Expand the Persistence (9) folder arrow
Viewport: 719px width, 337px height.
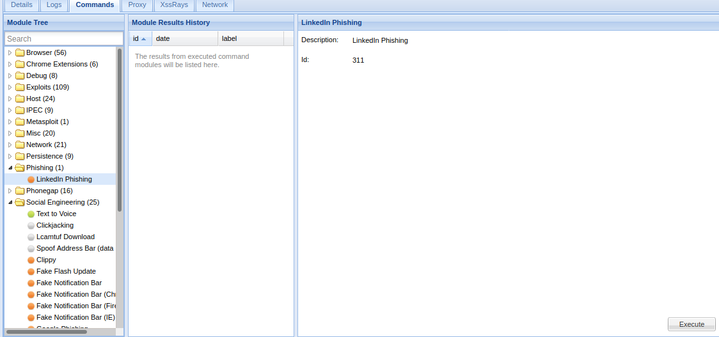(10, 156)
